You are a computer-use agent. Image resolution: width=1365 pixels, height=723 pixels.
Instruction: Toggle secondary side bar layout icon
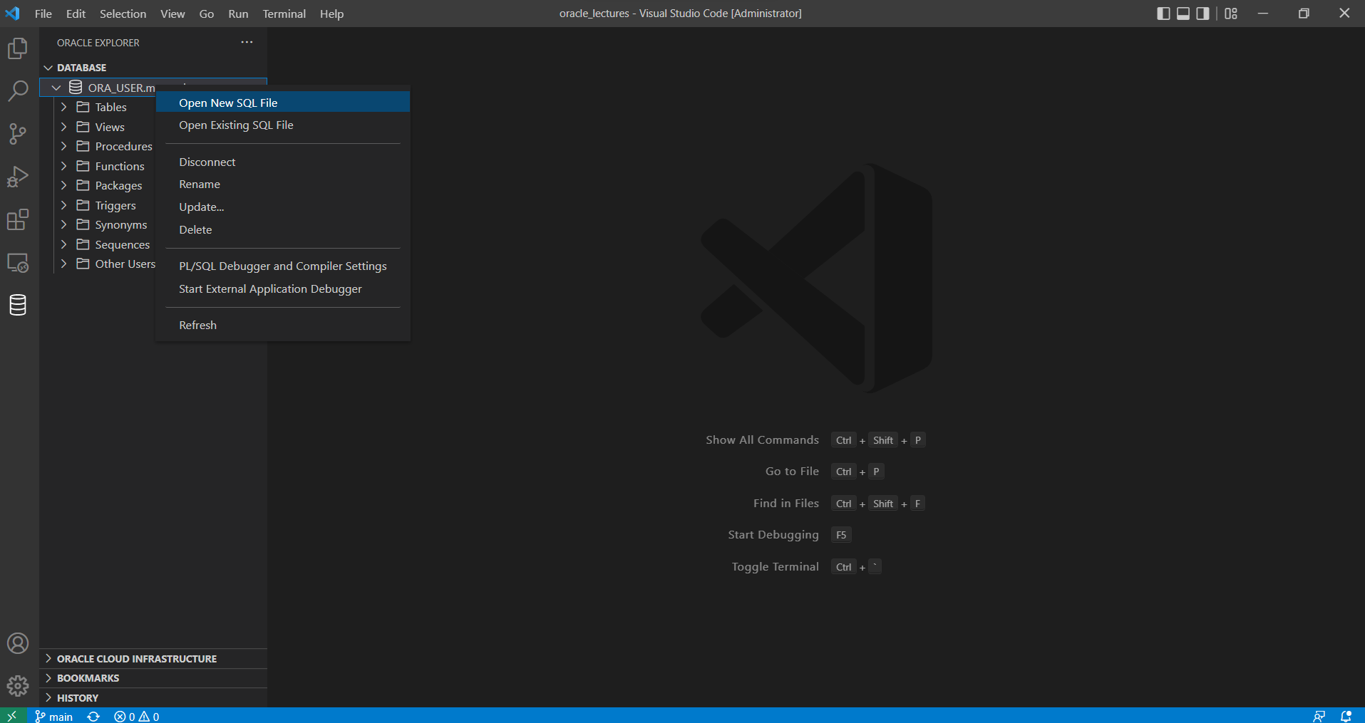point(1203,14)
